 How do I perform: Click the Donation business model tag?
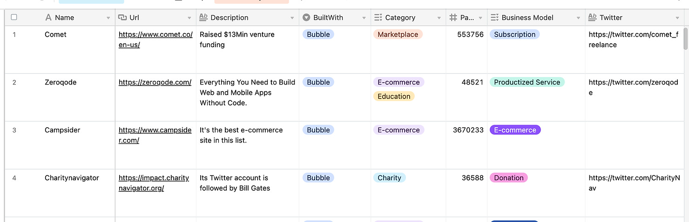click(x=509, y=178)
